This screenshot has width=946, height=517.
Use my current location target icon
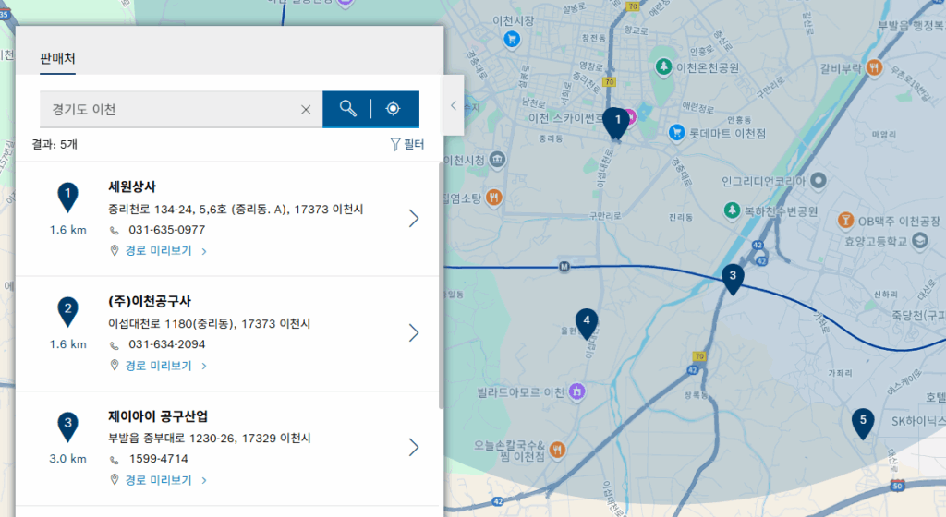click(x=393, y=108)
